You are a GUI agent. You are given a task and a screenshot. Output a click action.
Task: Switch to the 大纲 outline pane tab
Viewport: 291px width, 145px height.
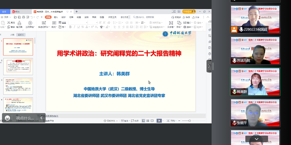pyautogui.click(x=12, y=35)
